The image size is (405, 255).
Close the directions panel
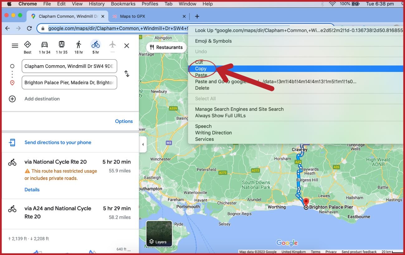pyautogui.click(x=126, y=46)
